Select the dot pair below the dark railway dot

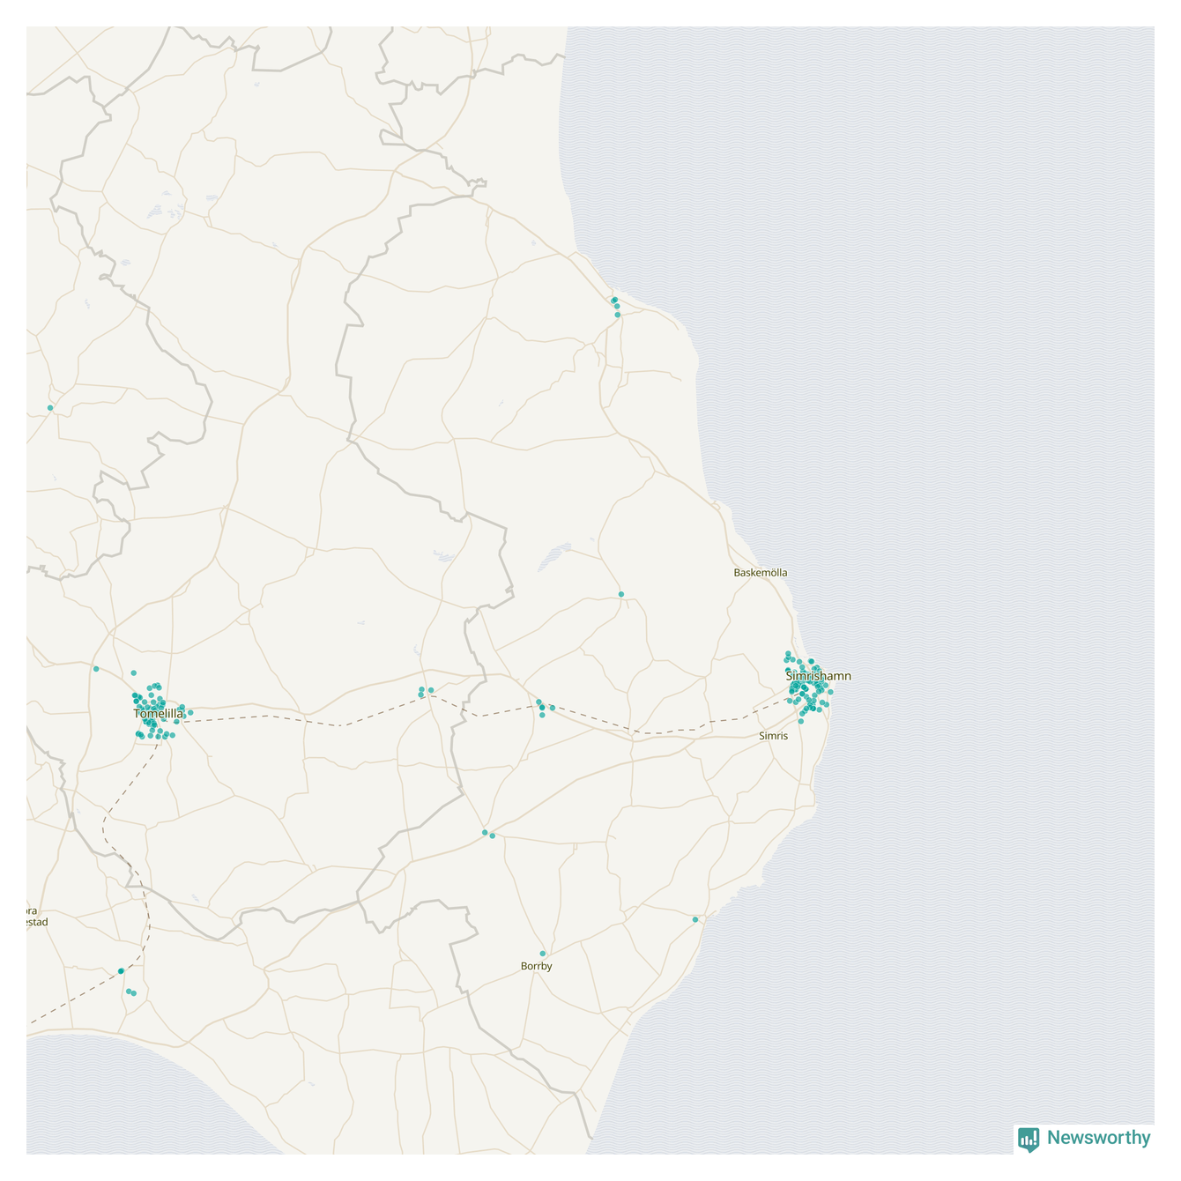131,992
